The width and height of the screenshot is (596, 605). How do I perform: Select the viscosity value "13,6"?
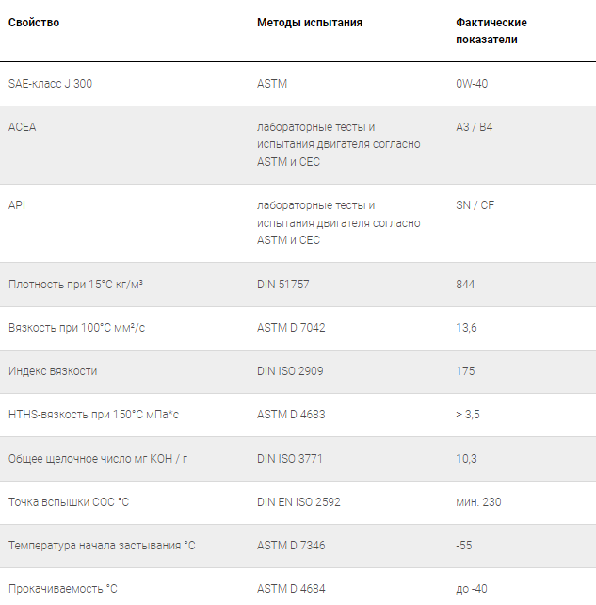click(x=466, y=328)
